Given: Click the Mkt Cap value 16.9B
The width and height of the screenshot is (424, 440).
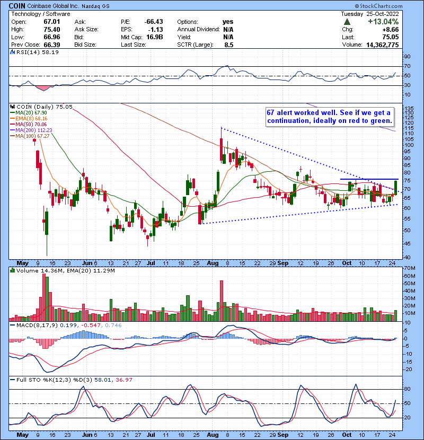Looking at the screenshot, I should click(154, 37).
